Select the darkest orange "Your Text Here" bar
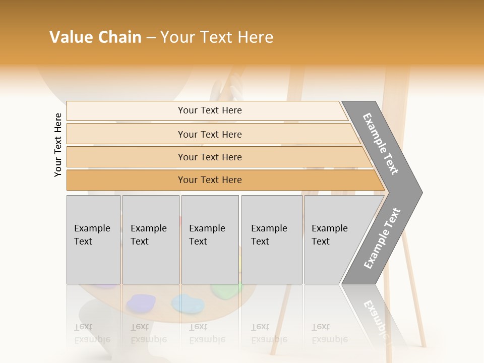Image resolution: width=484 pixels, height=363 pixels. (209, 180)
